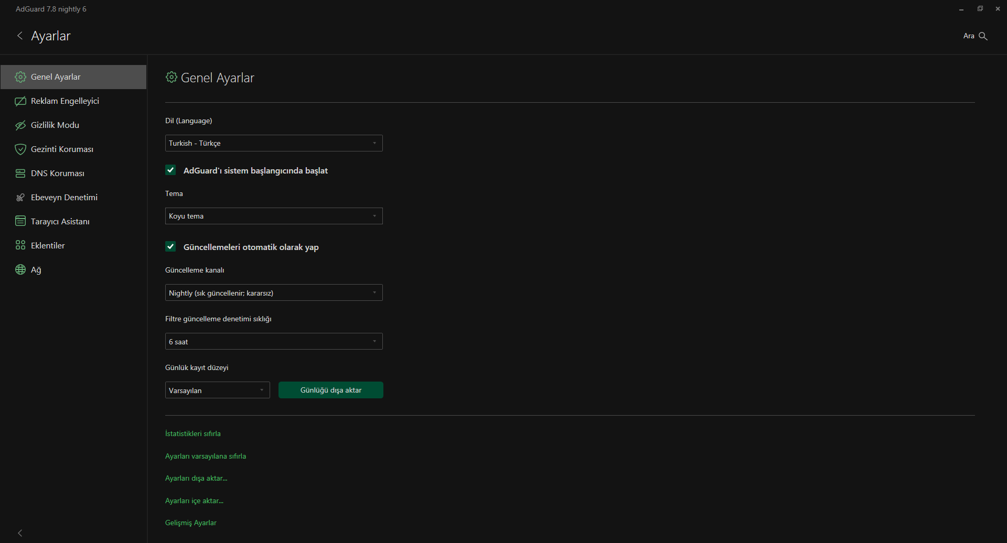Select the Reklam Engelleyici menu item

point(73,101)
